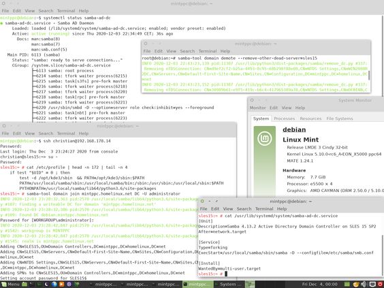Open Help menu in the samba-tool demote terminal
384x288 pixels.
click(225, 51)
